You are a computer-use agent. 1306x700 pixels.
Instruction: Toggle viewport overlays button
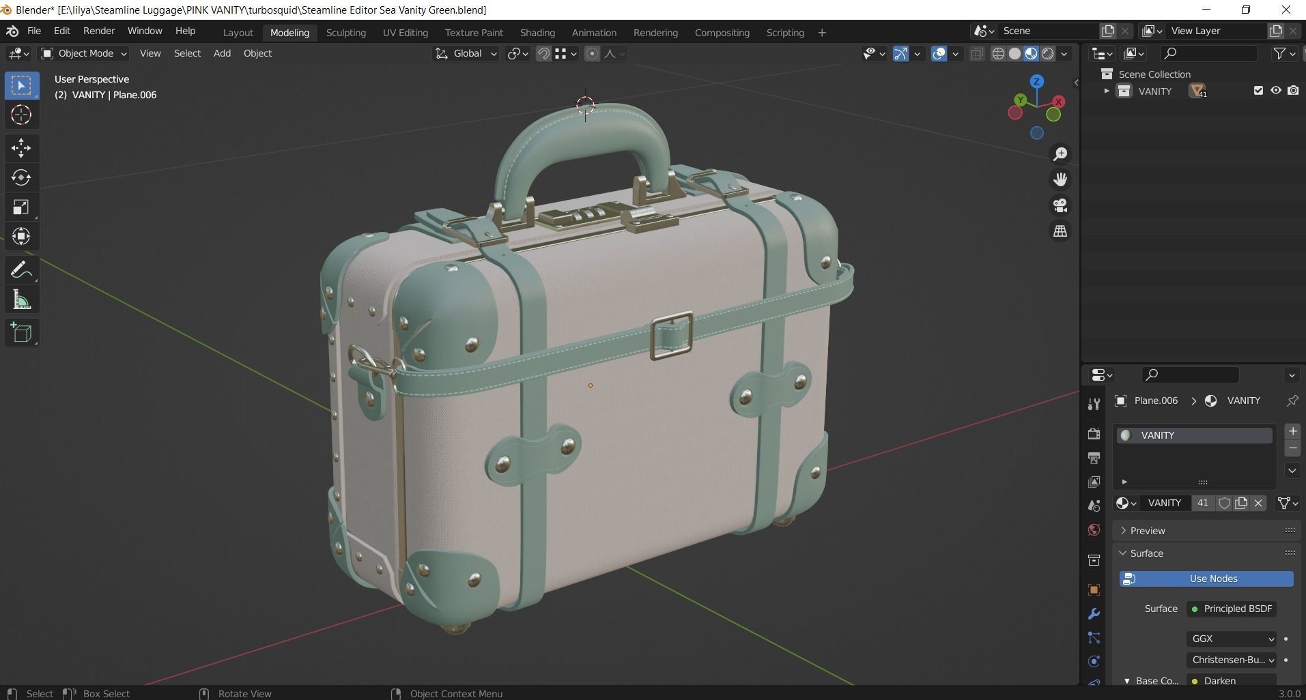(x=939, y=54)
